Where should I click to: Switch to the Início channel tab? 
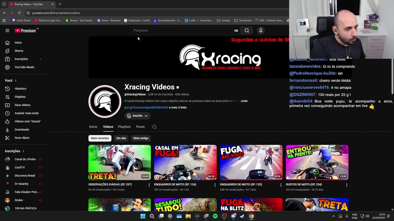pos(93,127)
